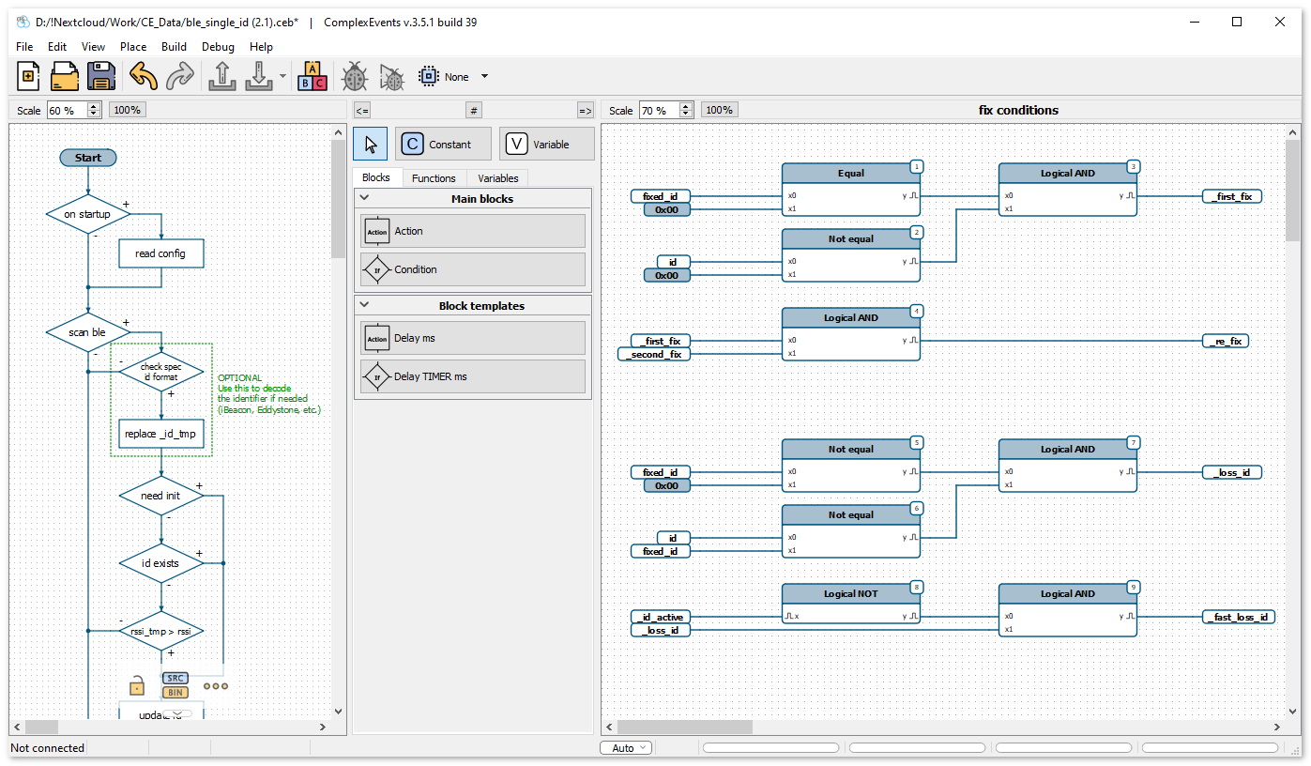Open the Auto dropdown in status bar
Viewport: 1311px width, 766px height.
point(625,748)
